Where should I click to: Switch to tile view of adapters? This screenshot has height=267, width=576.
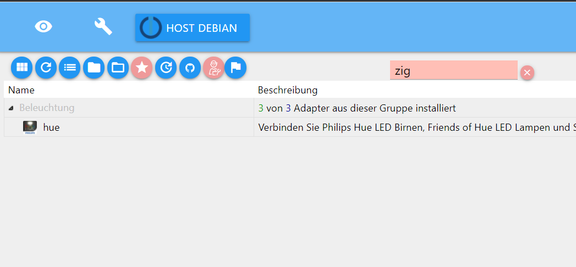(21, 68)
